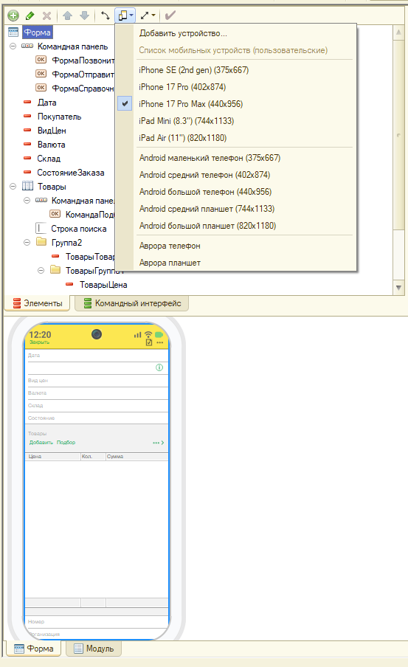Image resolution: width=408 pixels, height=667 pixels.
Task: Move element up with arrow icon
Action: tap(67, 15)
